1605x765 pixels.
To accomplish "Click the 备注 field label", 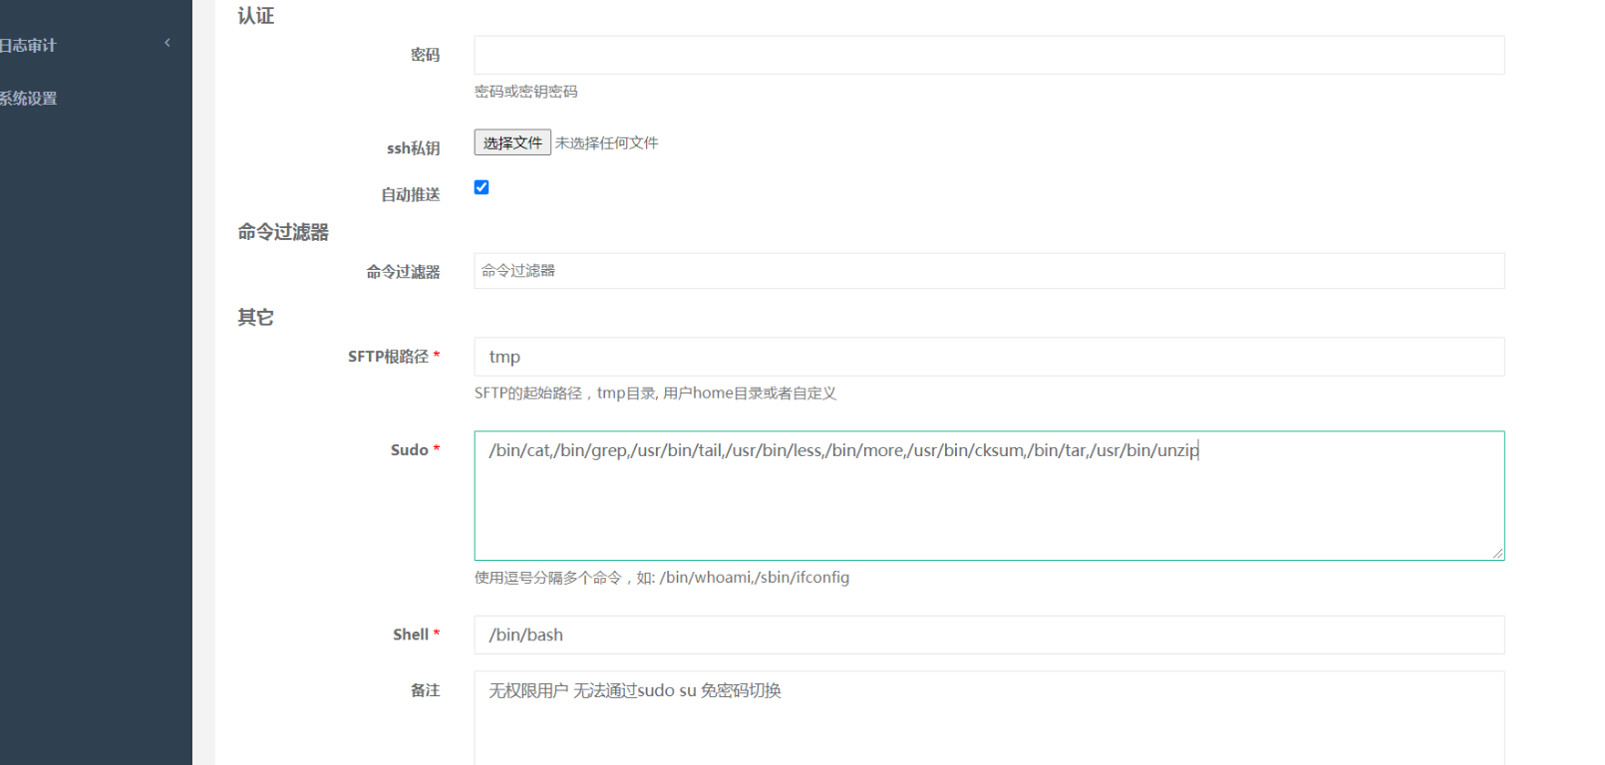I will pos(426,690).
